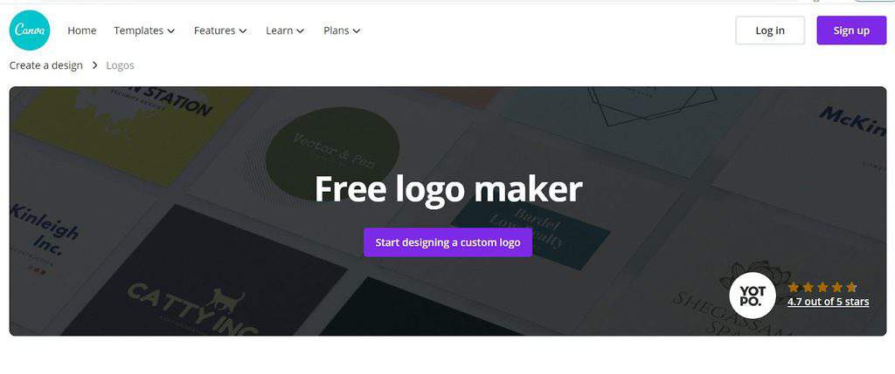Image resolution: width=895 pixels, height=374 pixels.
Task: Click the Log in button
Action: (770, 31)
